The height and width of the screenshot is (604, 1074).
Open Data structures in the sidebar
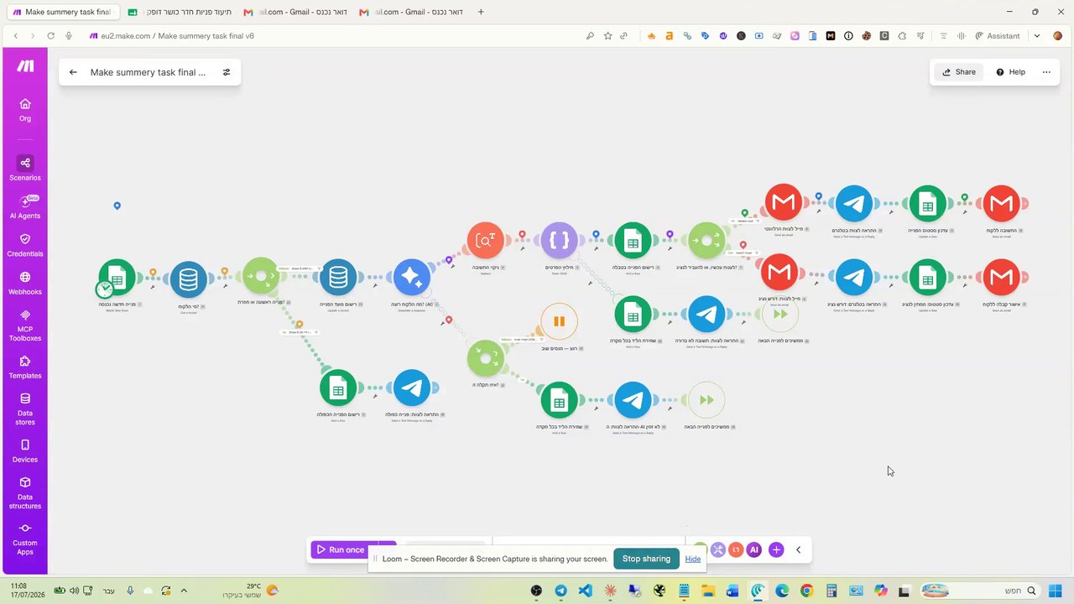[25, 493]
